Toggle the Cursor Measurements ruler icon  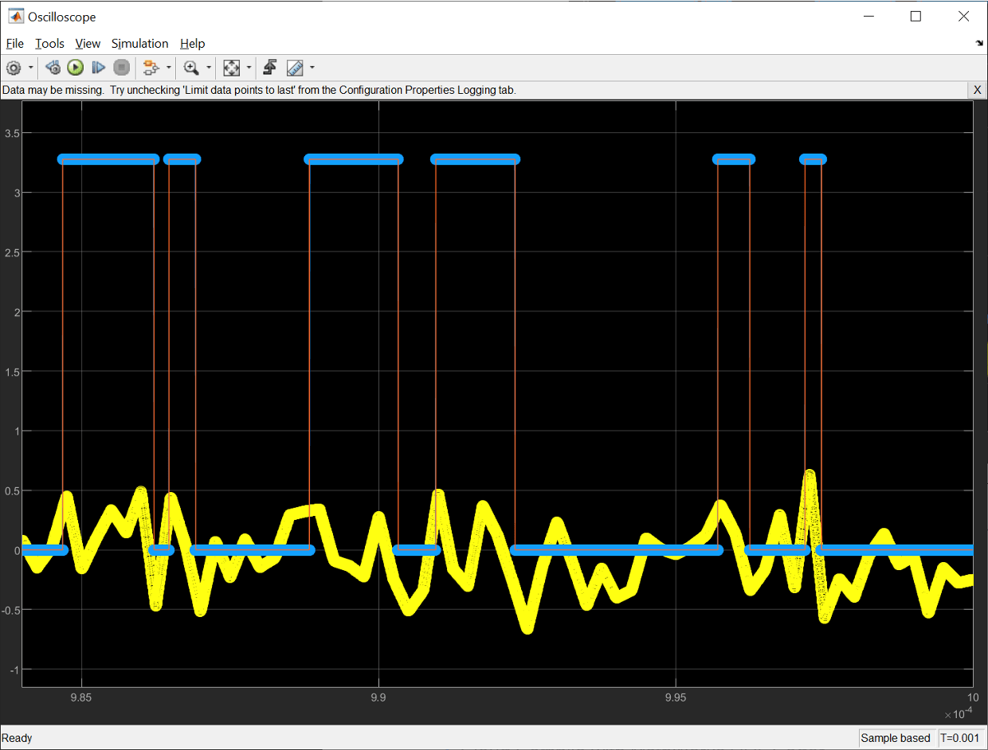tap(295, 68)
